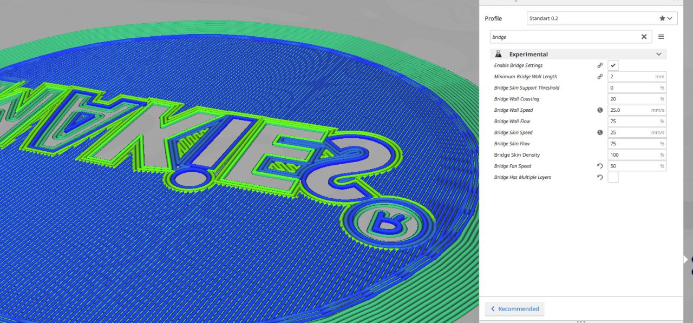
Task: Edit Minimum Bridge Wall Length value
Action: coord(637,77)
